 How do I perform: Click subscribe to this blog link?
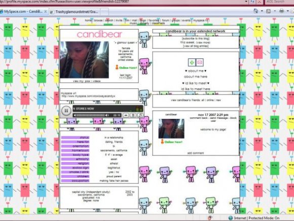point(196,39)
